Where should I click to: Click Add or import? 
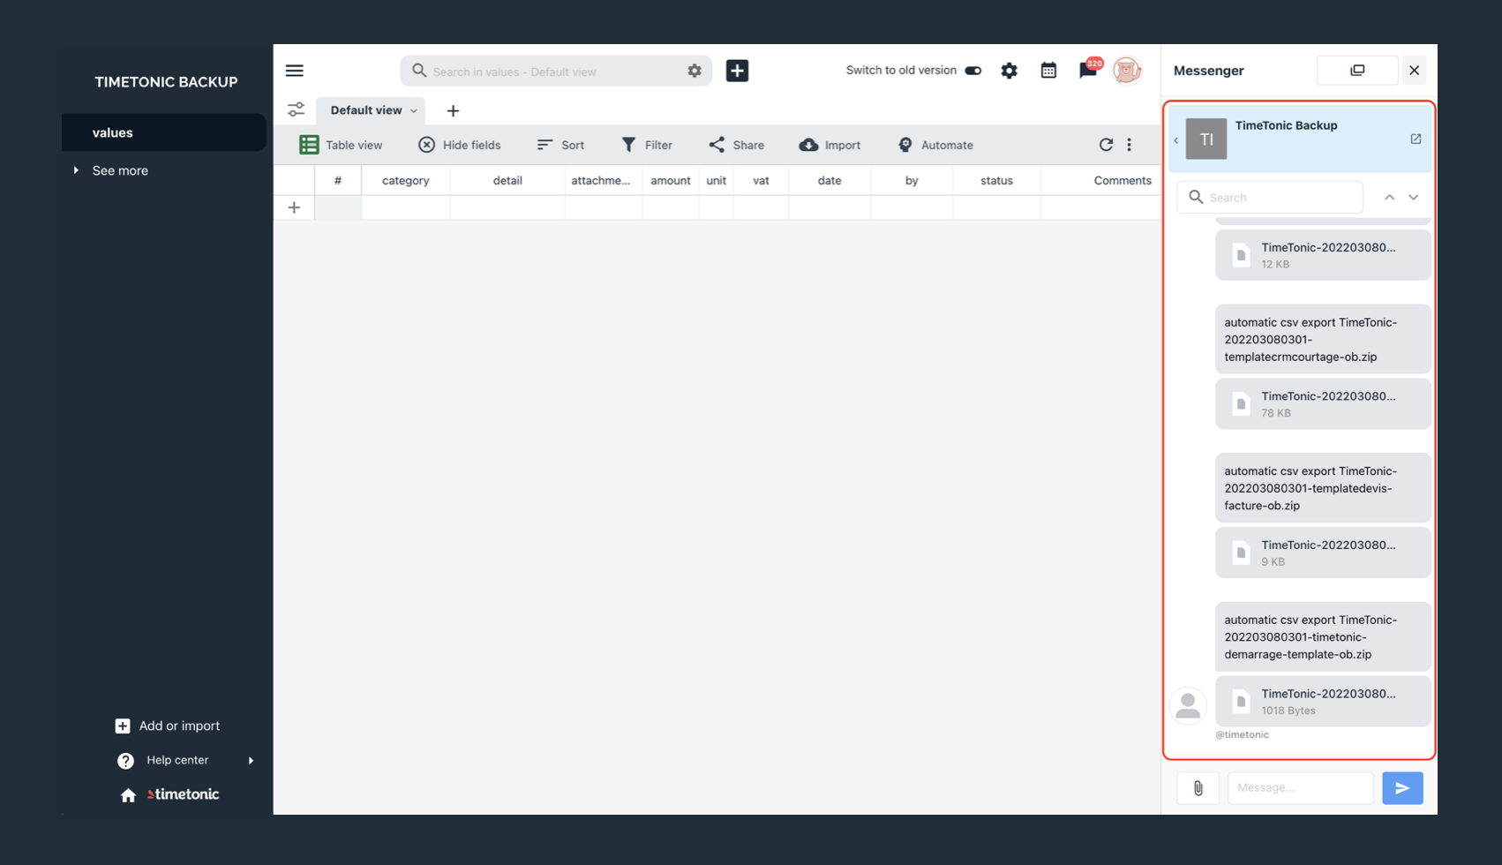pyautogui.click(x=168, y=726)
